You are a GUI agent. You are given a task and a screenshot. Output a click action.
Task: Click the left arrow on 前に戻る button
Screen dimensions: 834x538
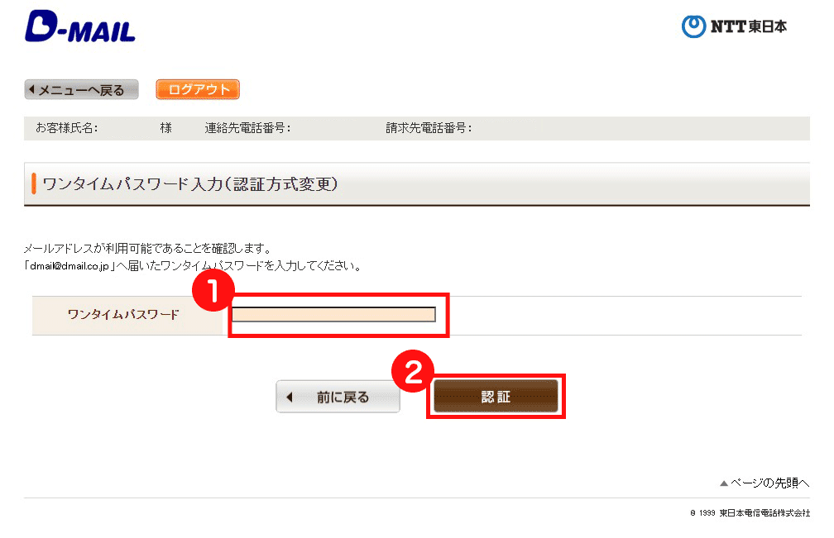(x=290, y=397)
